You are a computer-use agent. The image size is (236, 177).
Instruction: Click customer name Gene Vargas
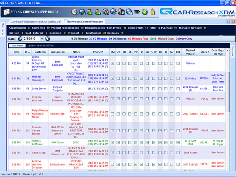click(39, 153)
